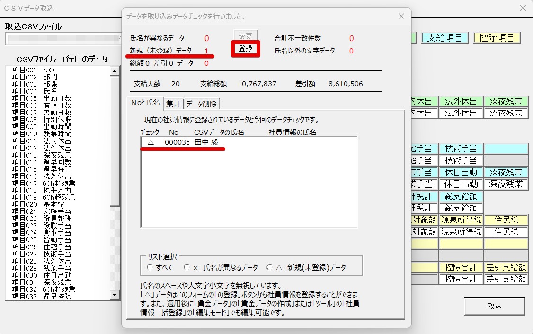Close the CSVデータ取込 window
533x334 pixels.
(523, 8)
